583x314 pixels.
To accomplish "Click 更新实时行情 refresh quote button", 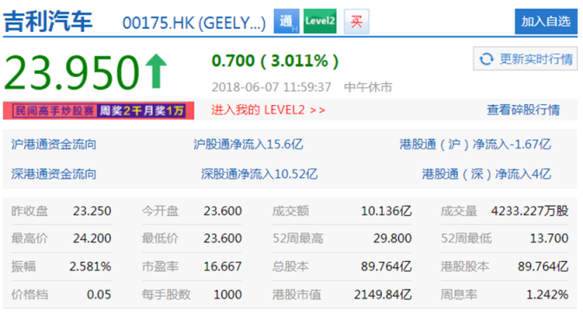I will coord(525,58).
